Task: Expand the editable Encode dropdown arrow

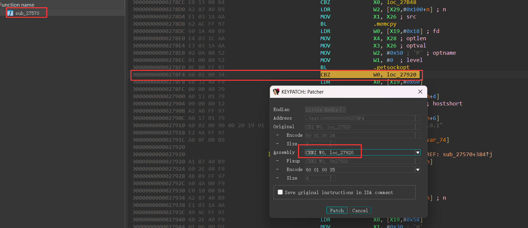Action: [x=418, y=170]
